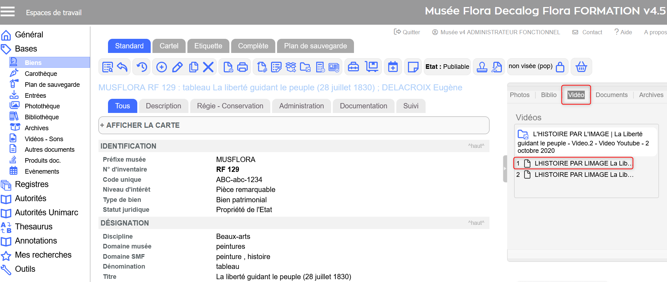Image resolution: width=667 pixels, height=282 pixels.
Task: Click the rubber stamp icon
Action: (482, 67)
